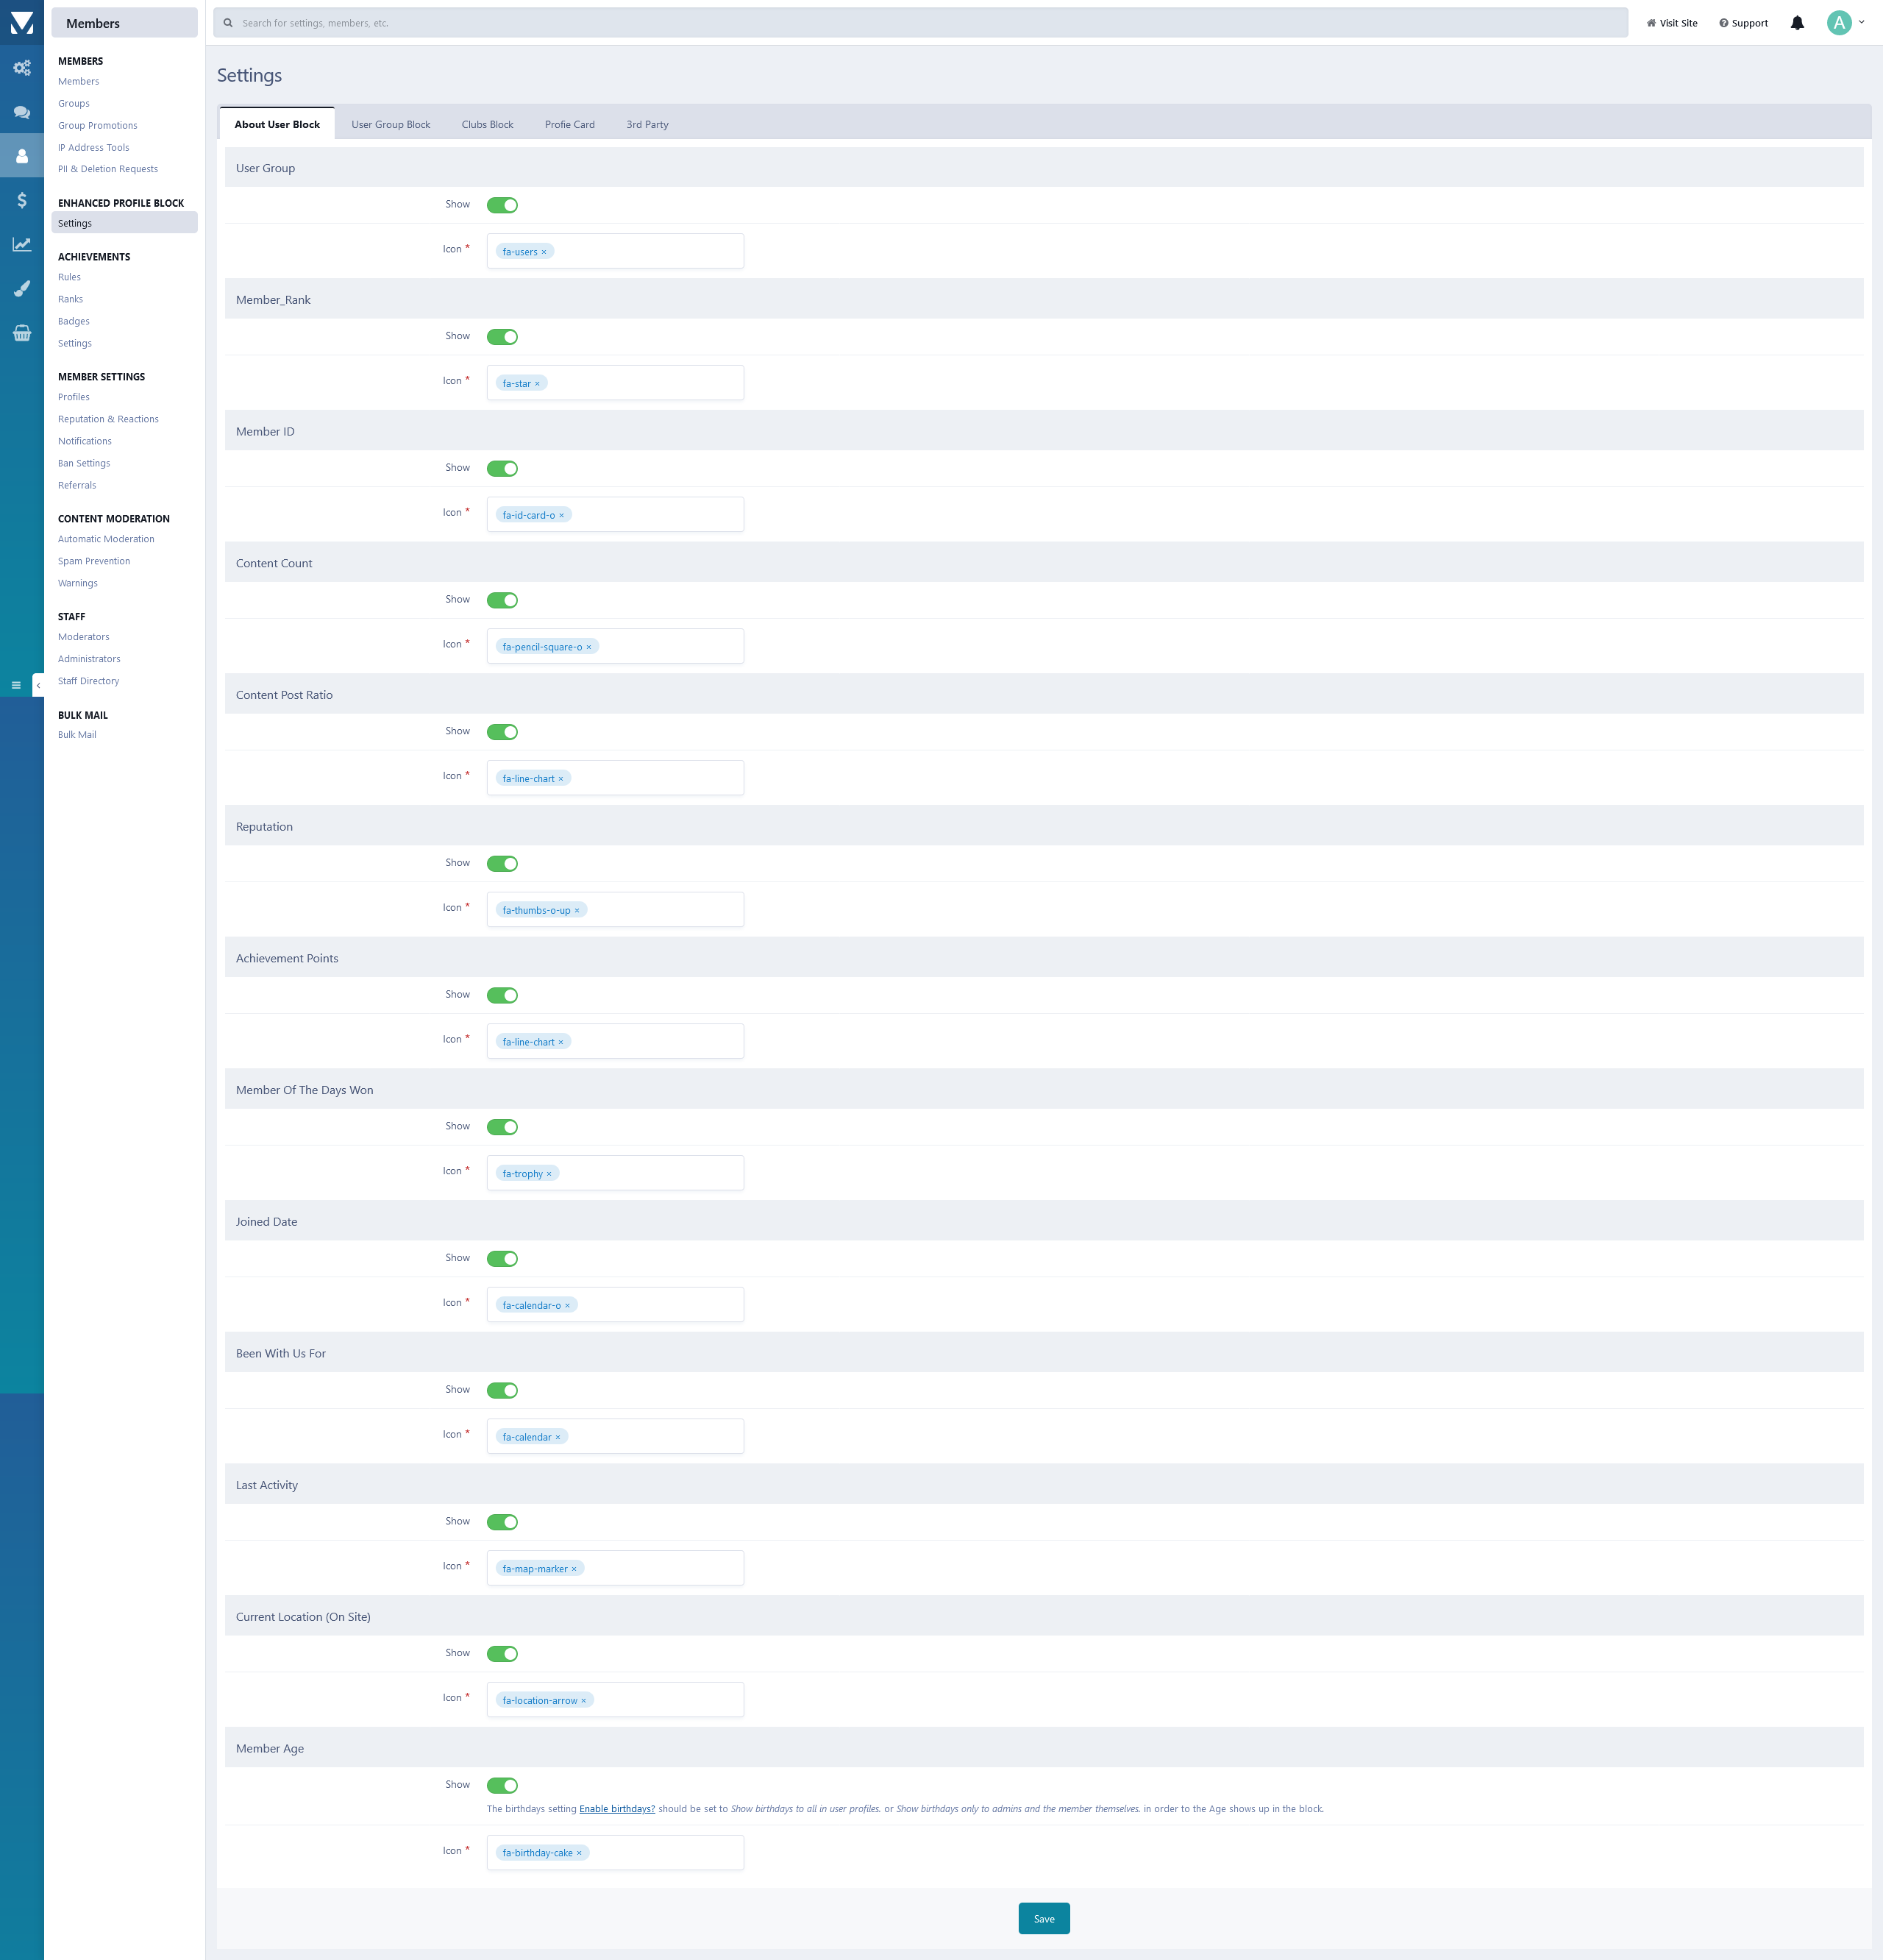1883x1960 pixels.
Task: Collapse the sidebar with the chevron arrow
Action: pos(38,685)
